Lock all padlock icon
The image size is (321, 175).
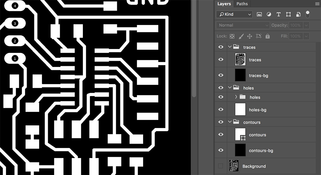(x=268, y=36)
